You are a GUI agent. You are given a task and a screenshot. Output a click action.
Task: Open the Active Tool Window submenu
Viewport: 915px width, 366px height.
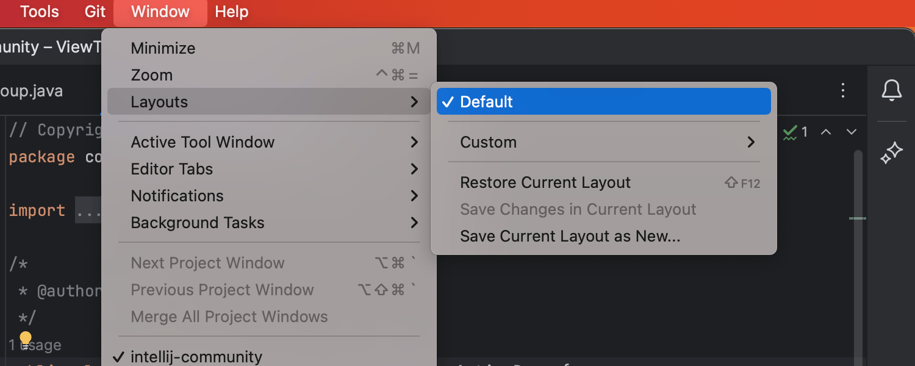202,142
